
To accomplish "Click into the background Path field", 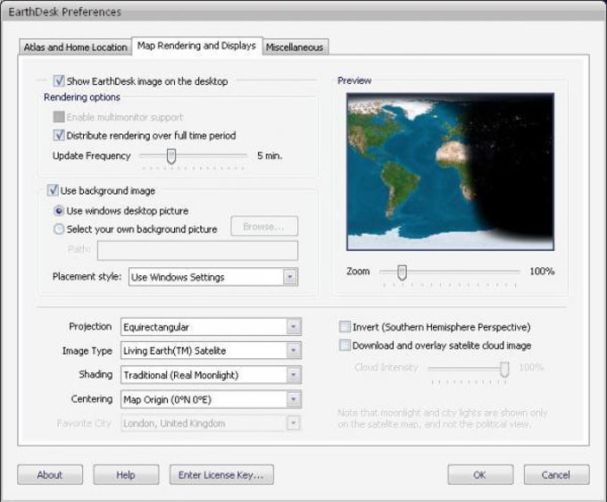I will [x=198, y=250].
